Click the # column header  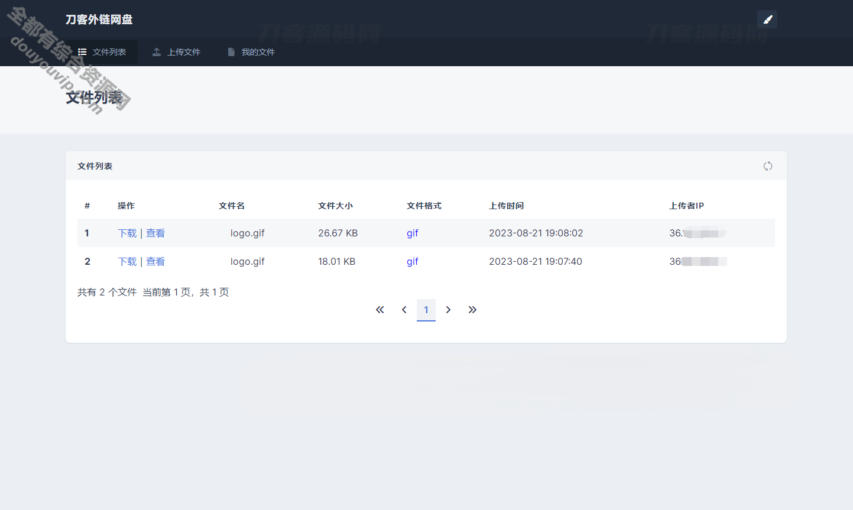pyautogui.click(x=87, y=206)
